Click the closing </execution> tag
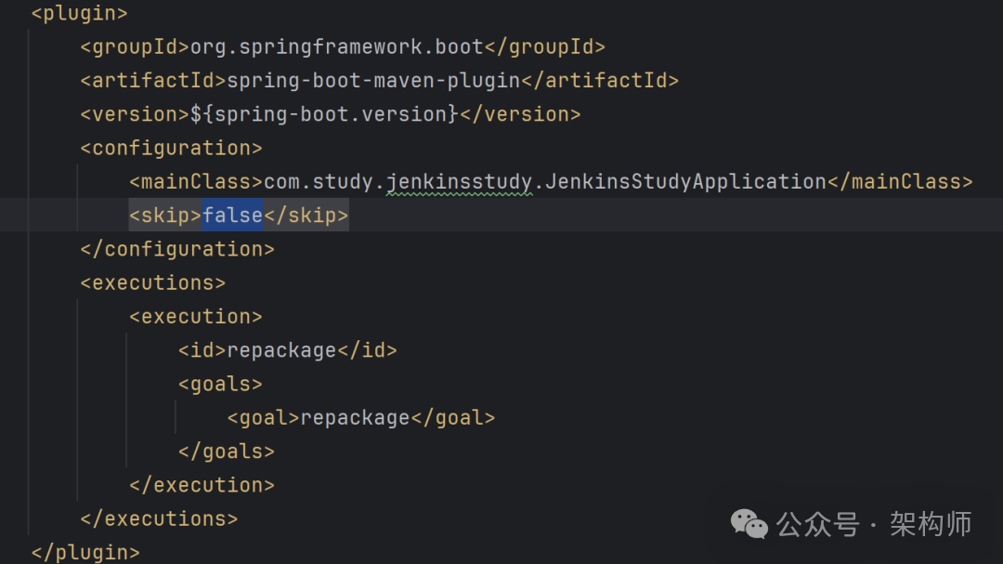Viewport: 1003px width, 564px height. tap(202, 485)
